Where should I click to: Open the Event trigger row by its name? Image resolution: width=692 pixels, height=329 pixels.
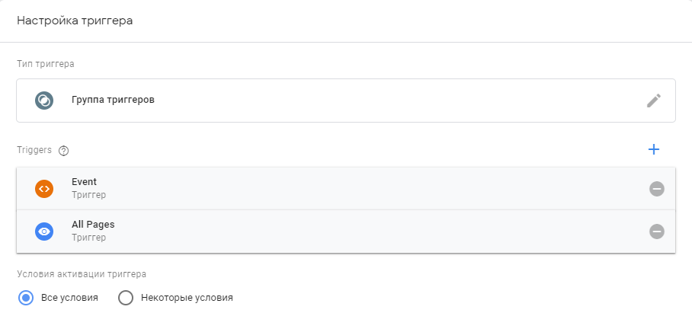[84, 182]
